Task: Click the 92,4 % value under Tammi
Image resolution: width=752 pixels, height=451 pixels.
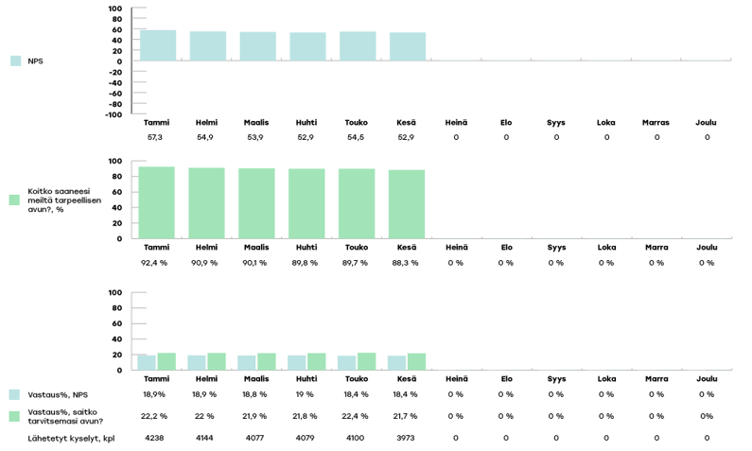Action: pos(155,263)
